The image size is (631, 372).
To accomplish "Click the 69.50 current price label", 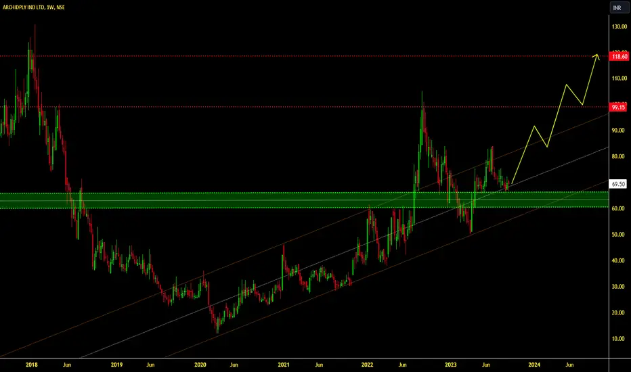I will (x=618, y=184).
